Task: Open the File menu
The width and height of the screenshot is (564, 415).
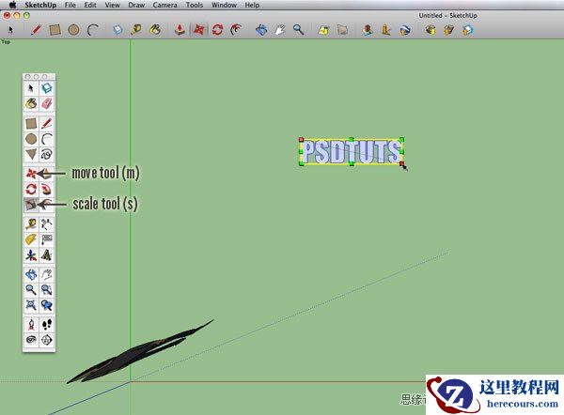Action: point(70,5)
